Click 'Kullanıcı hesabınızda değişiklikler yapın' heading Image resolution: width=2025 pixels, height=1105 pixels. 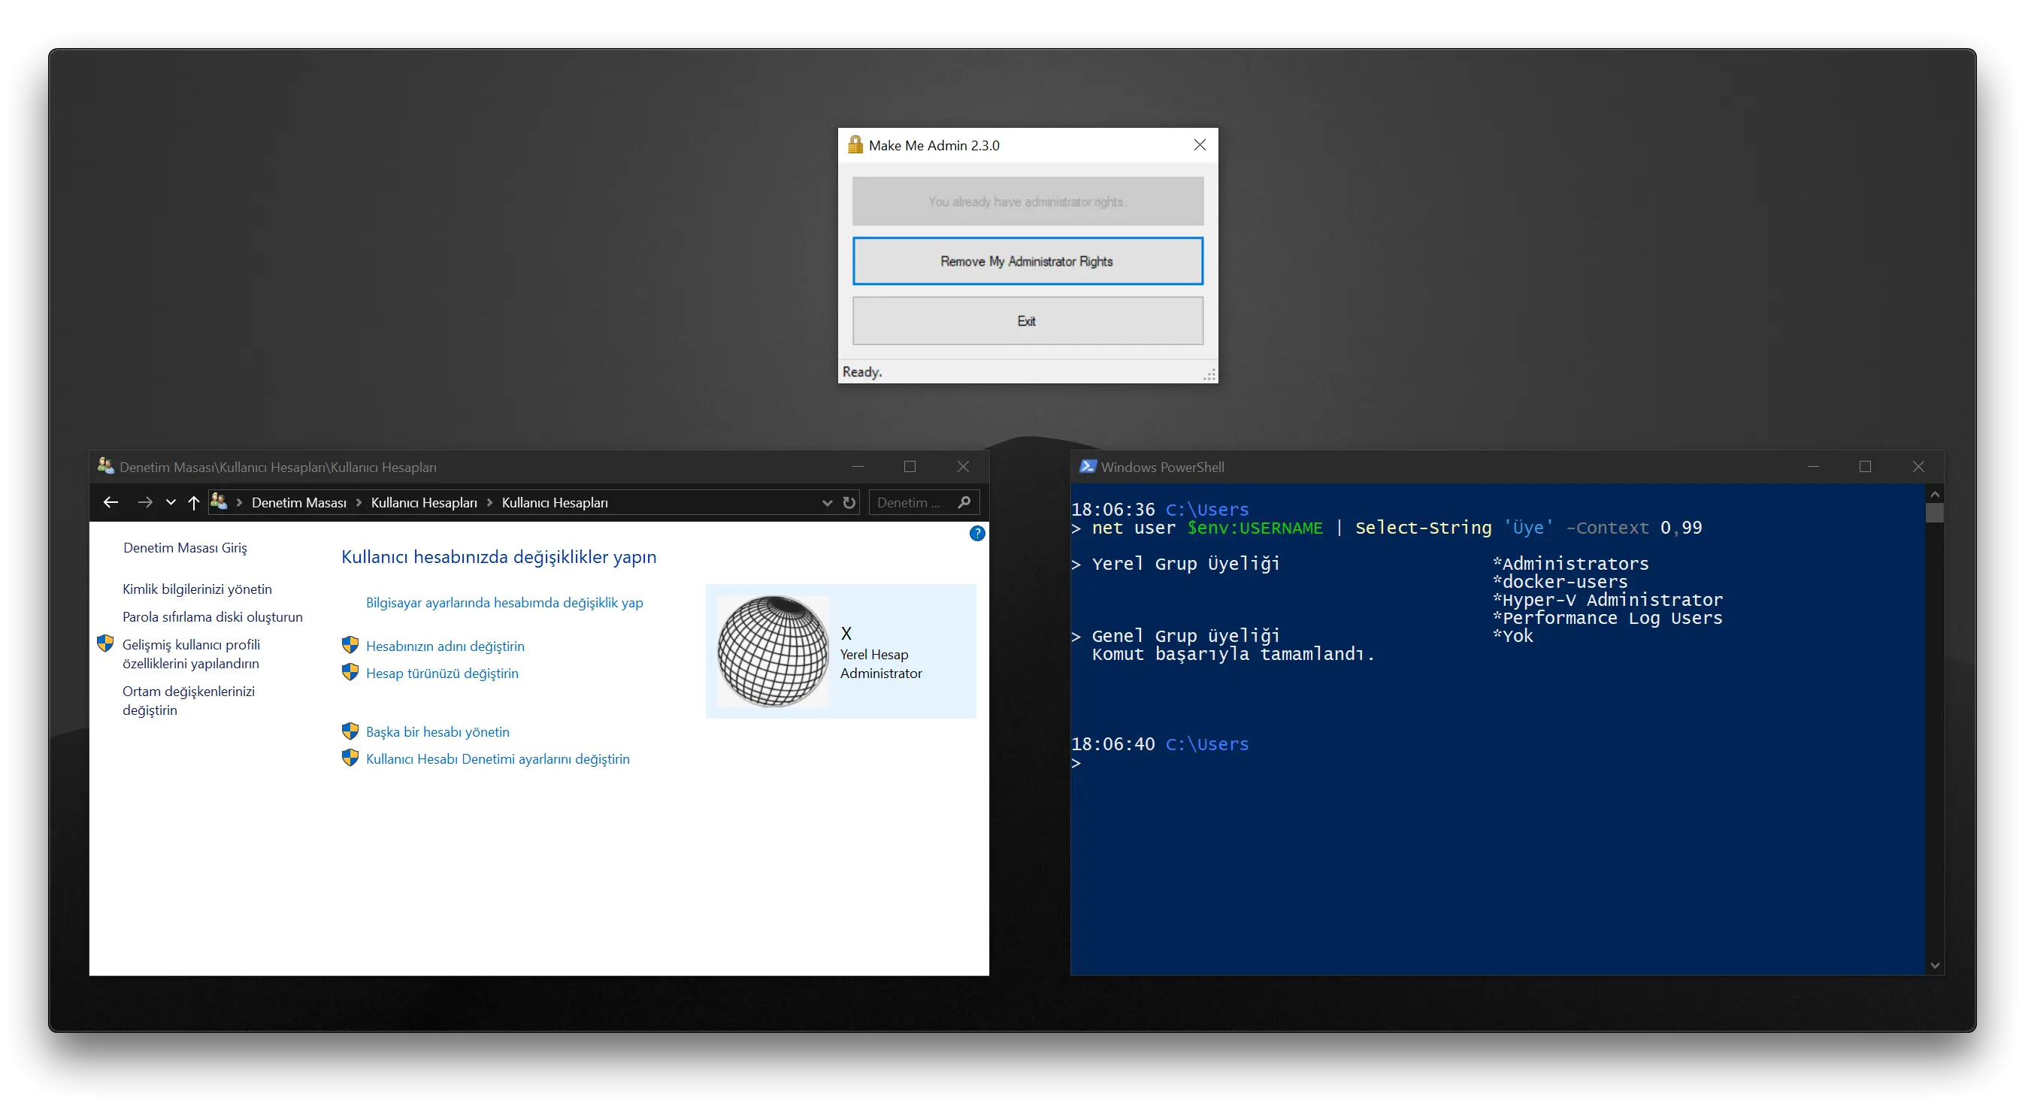(498, 556)
